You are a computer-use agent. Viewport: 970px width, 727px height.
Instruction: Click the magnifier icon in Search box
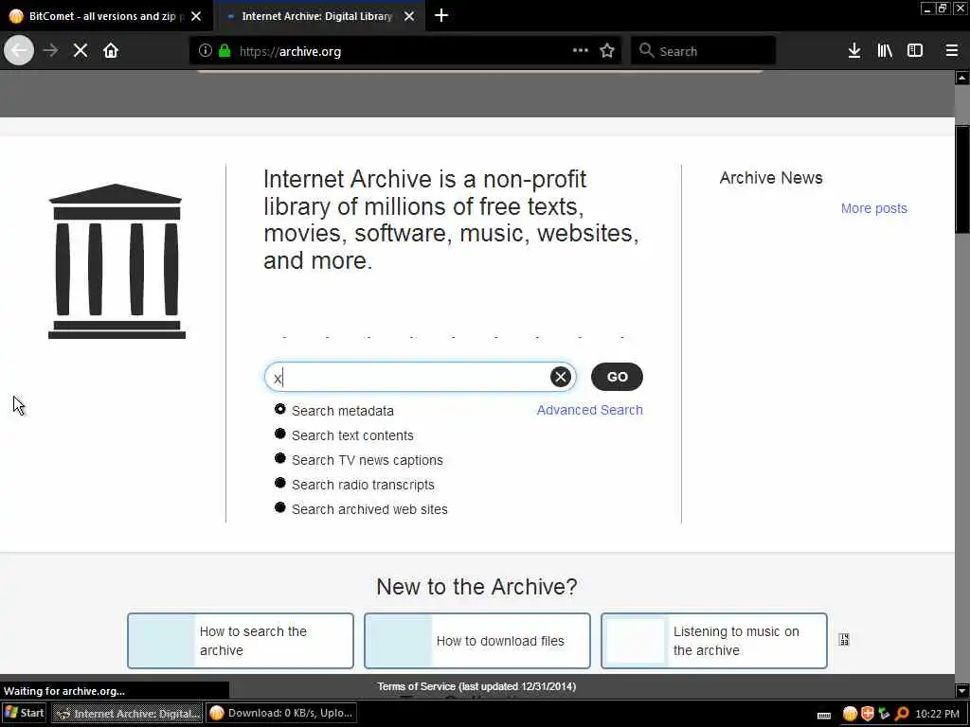(646, 51)
